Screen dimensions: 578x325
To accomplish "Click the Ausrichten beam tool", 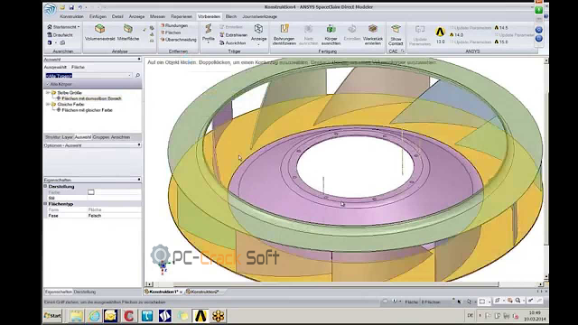I will click(233, 42).
